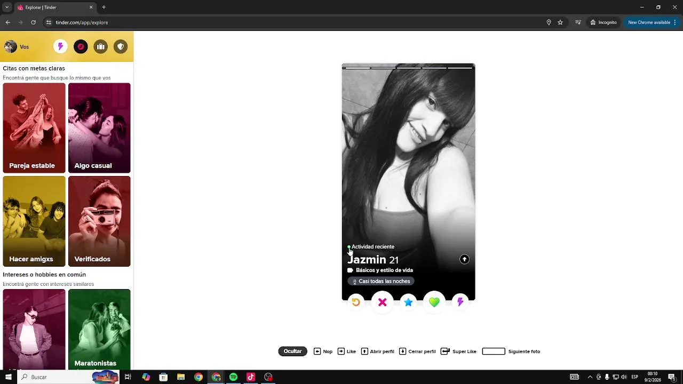This screenshot has height=384, width=683.
Task: Open the Chrome three-dot menu
Action: point(675,22)
